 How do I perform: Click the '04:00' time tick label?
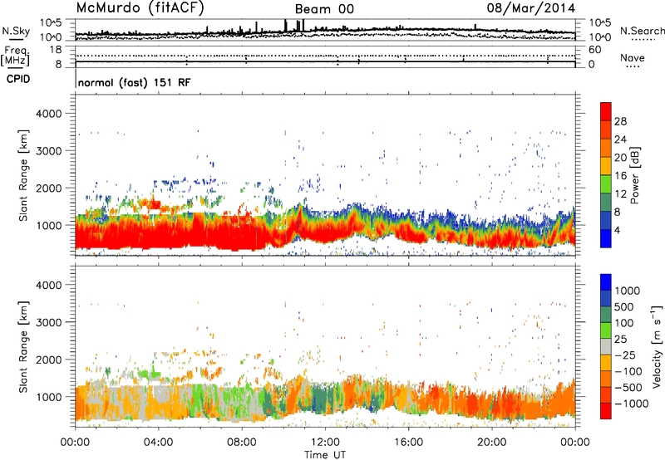159,443
